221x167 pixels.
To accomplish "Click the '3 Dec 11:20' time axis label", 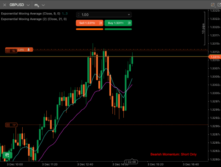I will pos(50,164).
